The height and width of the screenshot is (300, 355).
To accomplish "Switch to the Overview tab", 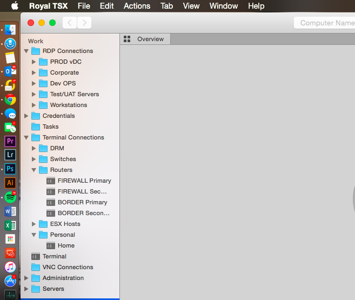I will 145,39.
